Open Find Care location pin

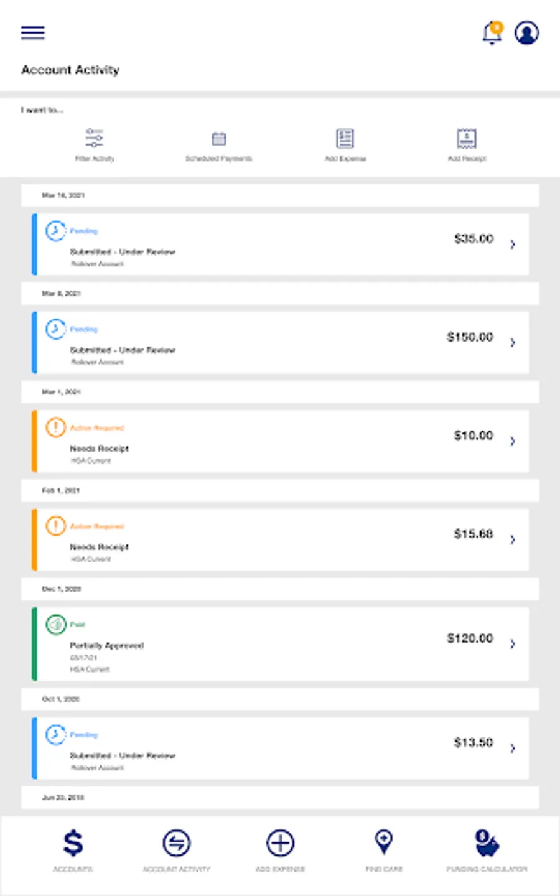[x=384, y=842]
